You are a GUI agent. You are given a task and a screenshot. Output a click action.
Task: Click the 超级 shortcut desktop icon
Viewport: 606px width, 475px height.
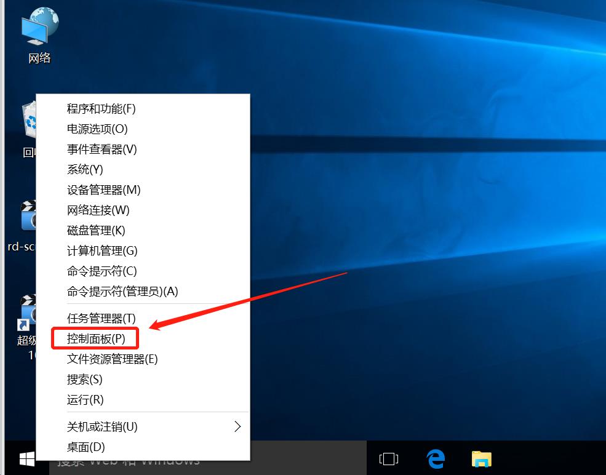pos(27,314)
